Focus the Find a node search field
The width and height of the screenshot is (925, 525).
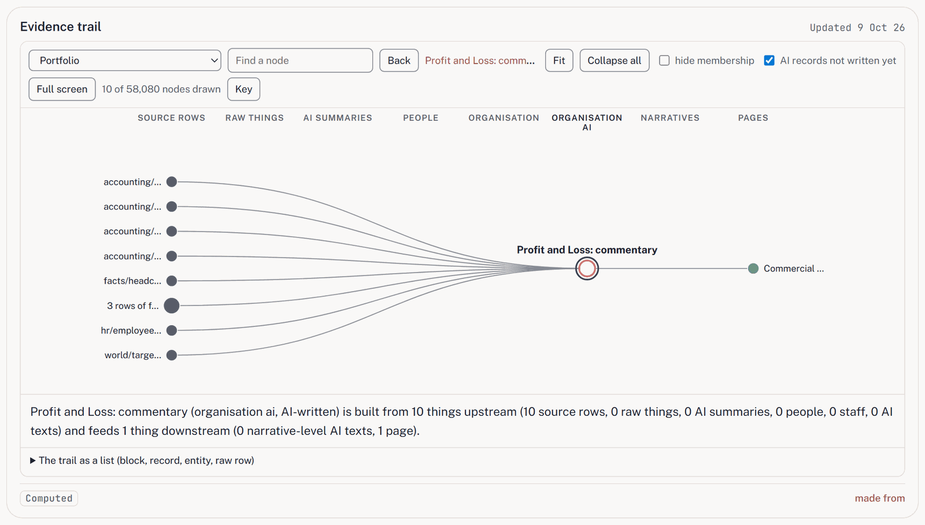[300, 61]
